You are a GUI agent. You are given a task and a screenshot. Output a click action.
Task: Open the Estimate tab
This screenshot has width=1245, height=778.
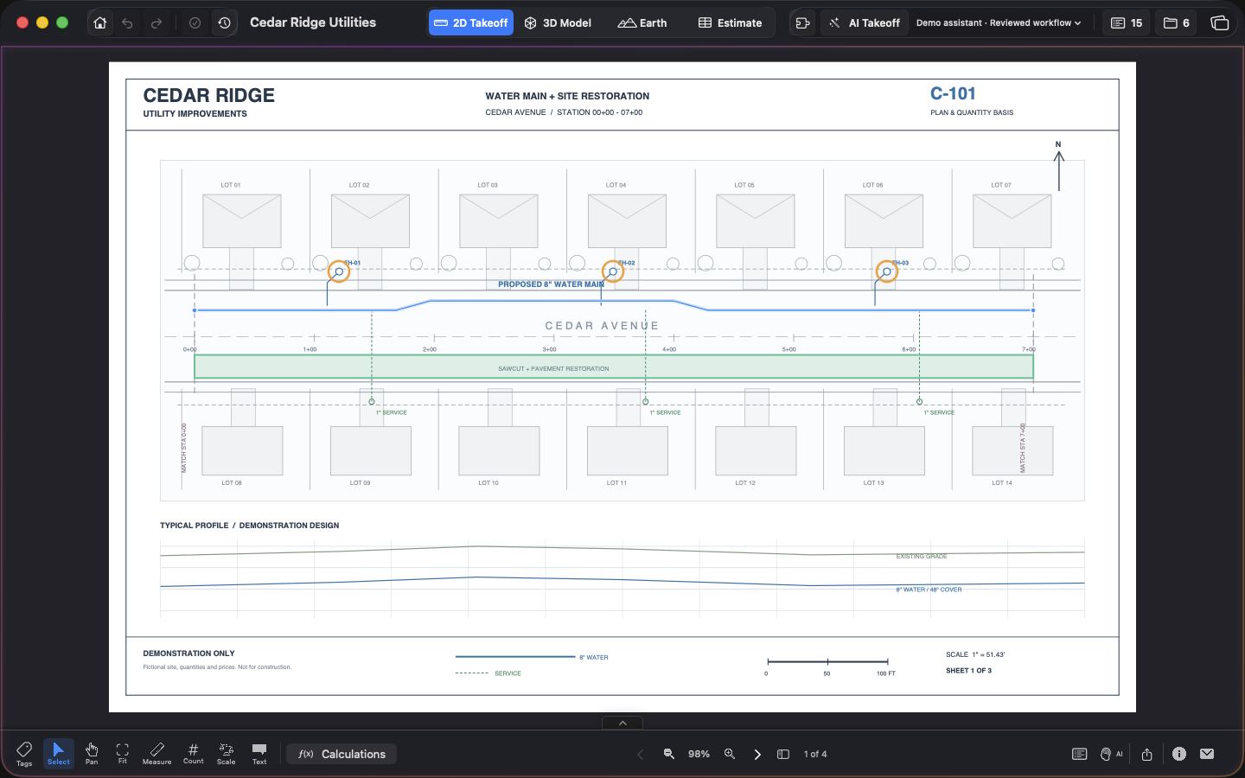click(731, 23)
